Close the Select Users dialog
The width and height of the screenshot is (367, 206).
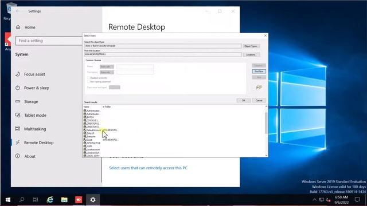[266, 35]
